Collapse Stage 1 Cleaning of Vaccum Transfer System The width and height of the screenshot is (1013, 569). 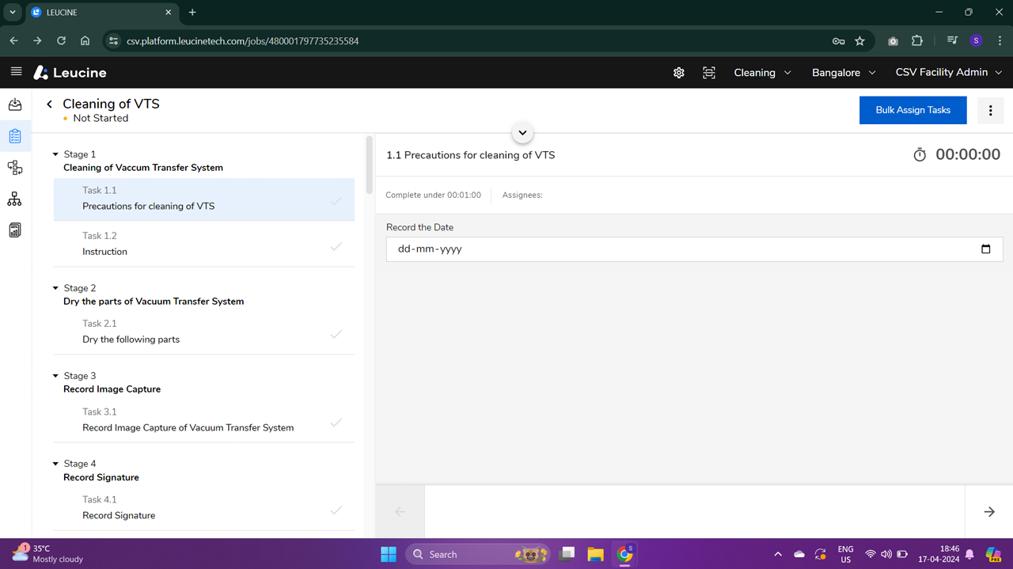pyautogui.click(x=55, y=154)
